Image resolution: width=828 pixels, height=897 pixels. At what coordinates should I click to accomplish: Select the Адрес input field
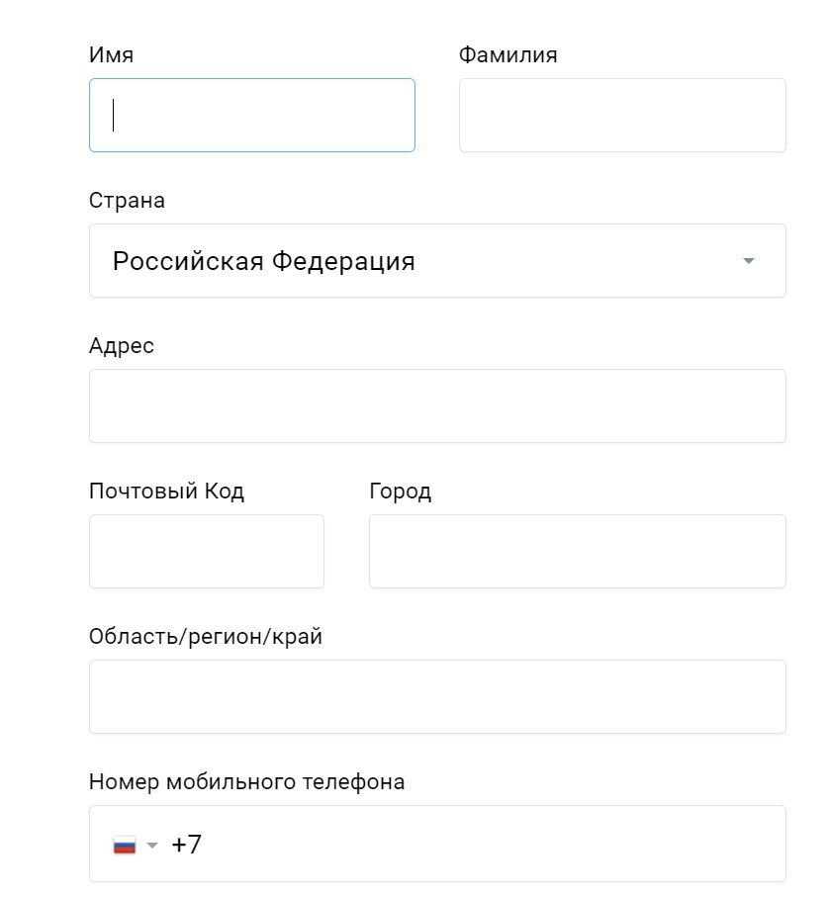(437, 406)
